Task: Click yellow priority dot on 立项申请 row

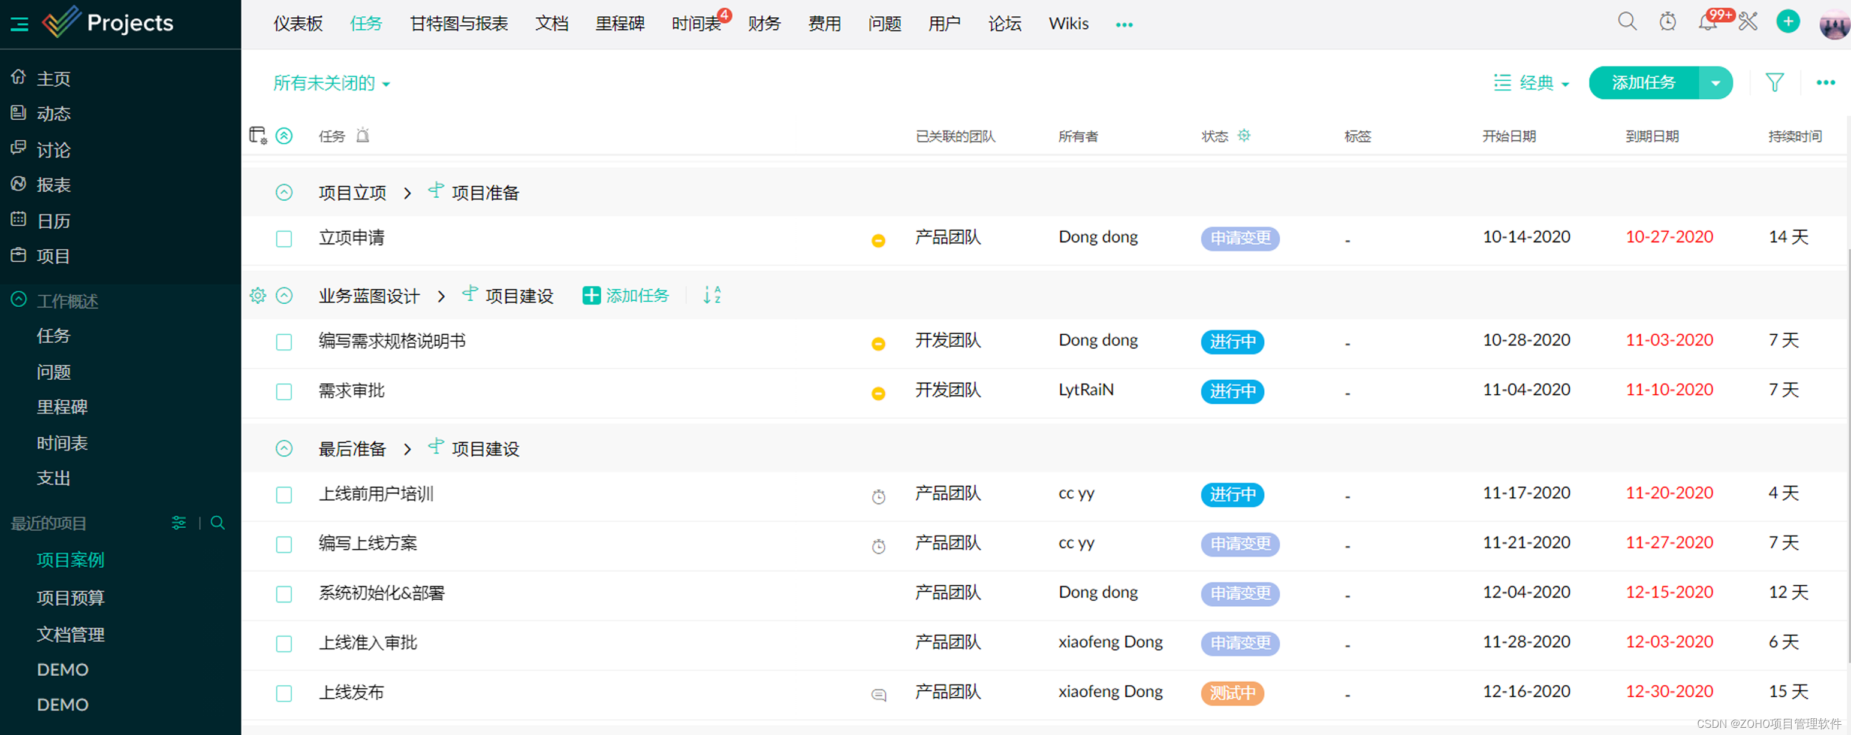Action: (878, 240)
